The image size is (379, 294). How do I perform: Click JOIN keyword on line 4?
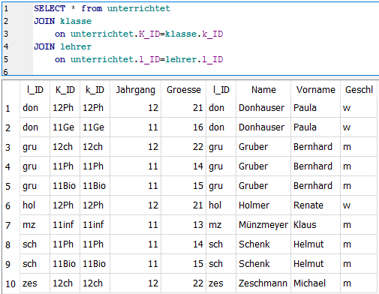44,46
